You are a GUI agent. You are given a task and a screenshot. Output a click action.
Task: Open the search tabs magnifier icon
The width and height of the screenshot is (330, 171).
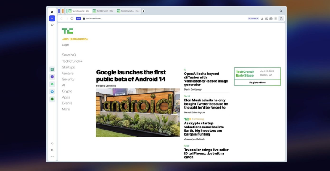[281, 11]
